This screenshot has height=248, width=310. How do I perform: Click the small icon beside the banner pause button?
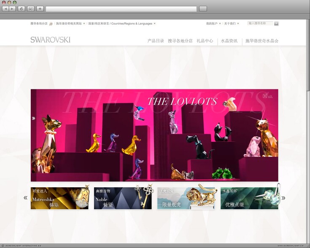pyautogui.click(x=270, y=96)
